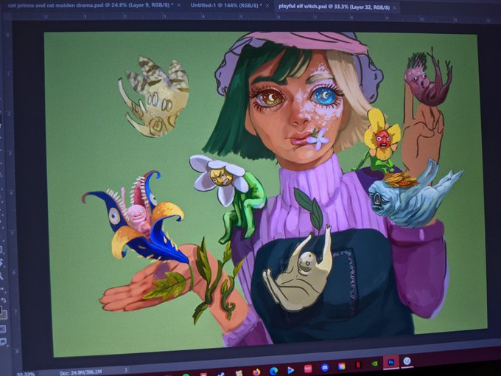
Task: Click the girl's blue eye on the canvas
Action: tap(325, 96)
